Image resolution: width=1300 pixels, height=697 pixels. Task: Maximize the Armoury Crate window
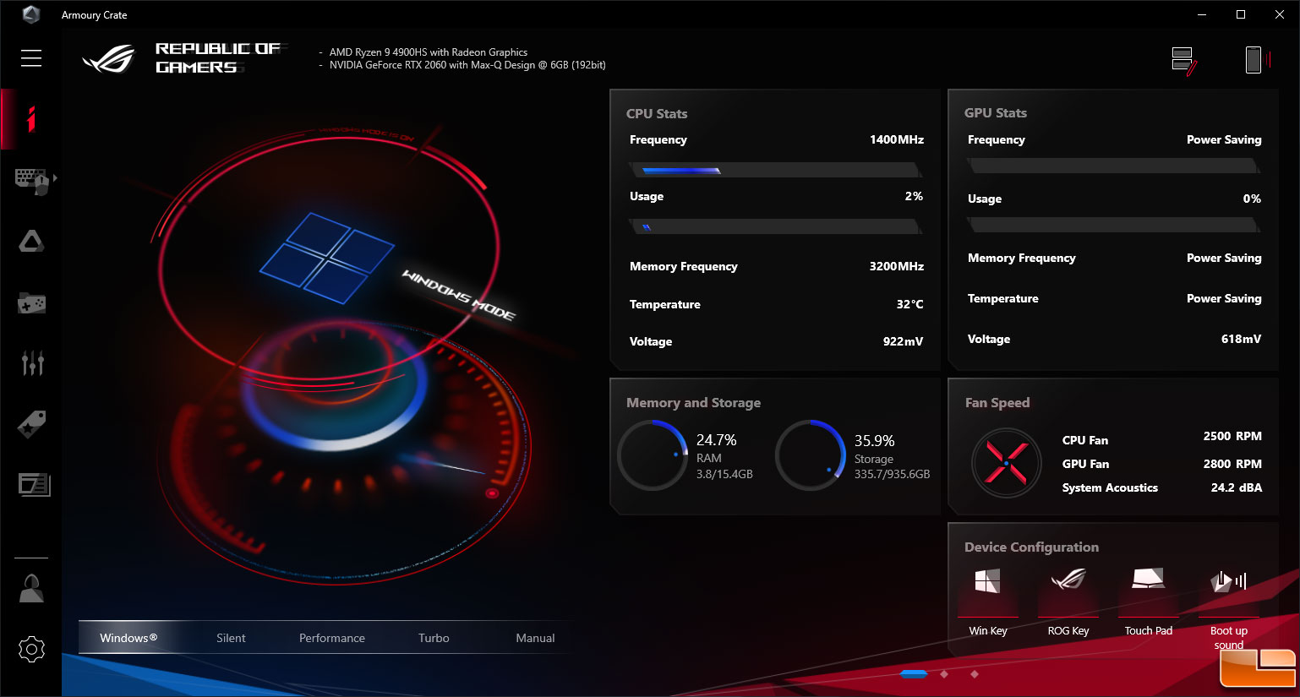[x=1241, y=14]
